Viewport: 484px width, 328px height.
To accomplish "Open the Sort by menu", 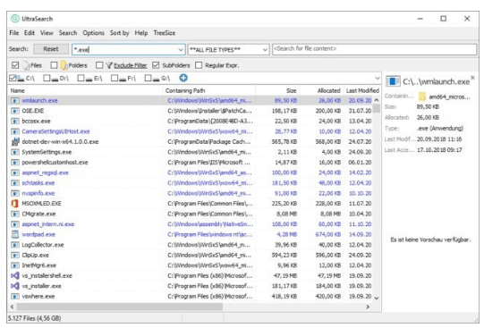I will coord(120,33).
